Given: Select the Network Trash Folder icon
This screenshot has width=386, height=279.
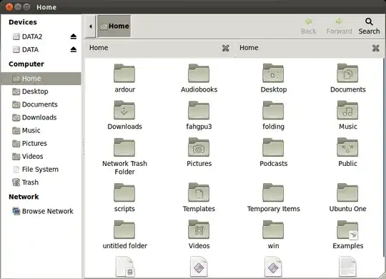Looking at the screenshot, I should point(124,147).
